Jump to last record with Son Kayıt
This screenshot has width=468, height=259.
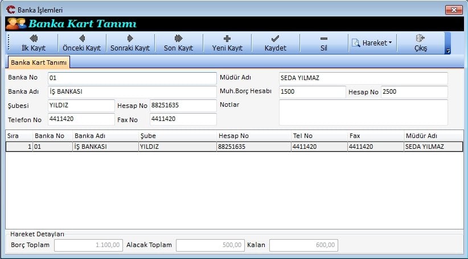tap(178, 43)
